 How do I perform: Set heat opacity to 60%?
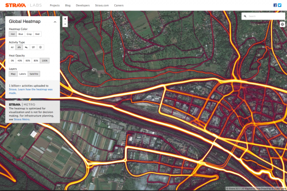click(x=28, y=61)
